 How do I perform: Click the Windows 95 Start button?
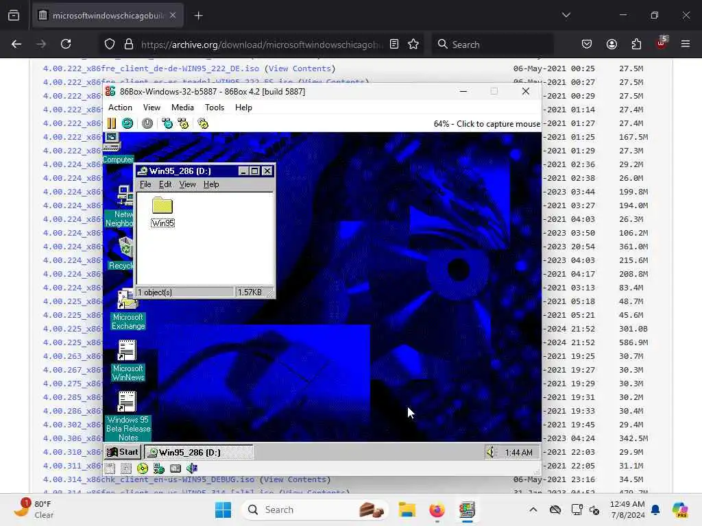coord(123,452)
